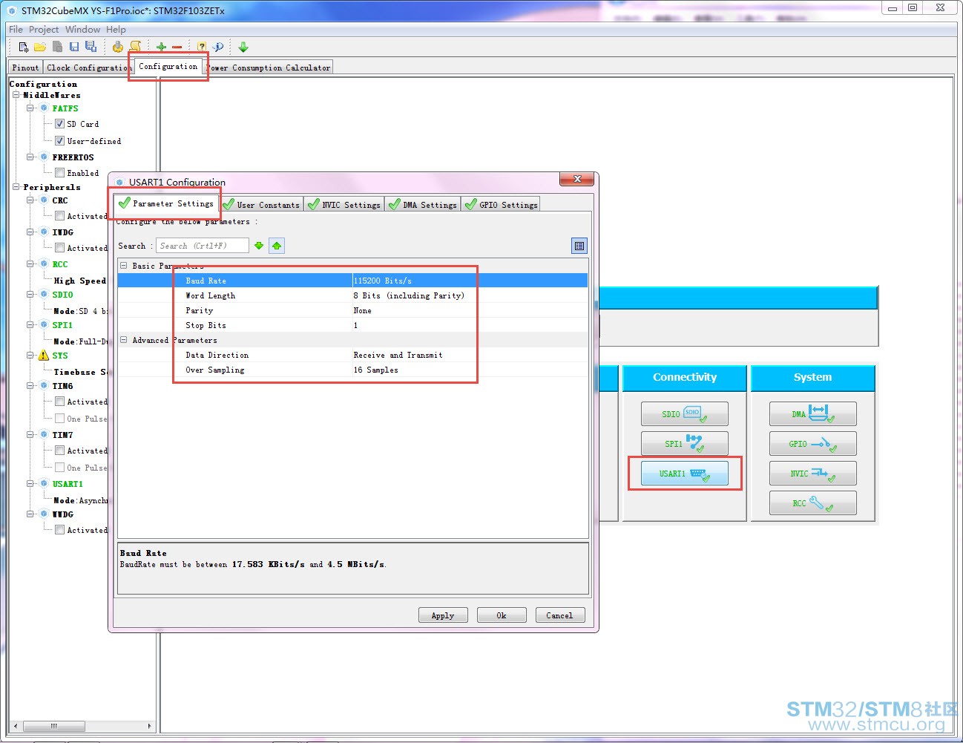This screenshot has width=963, height=743.
Task: Click the SYS warning triangle icon
Action: [44, 356]
